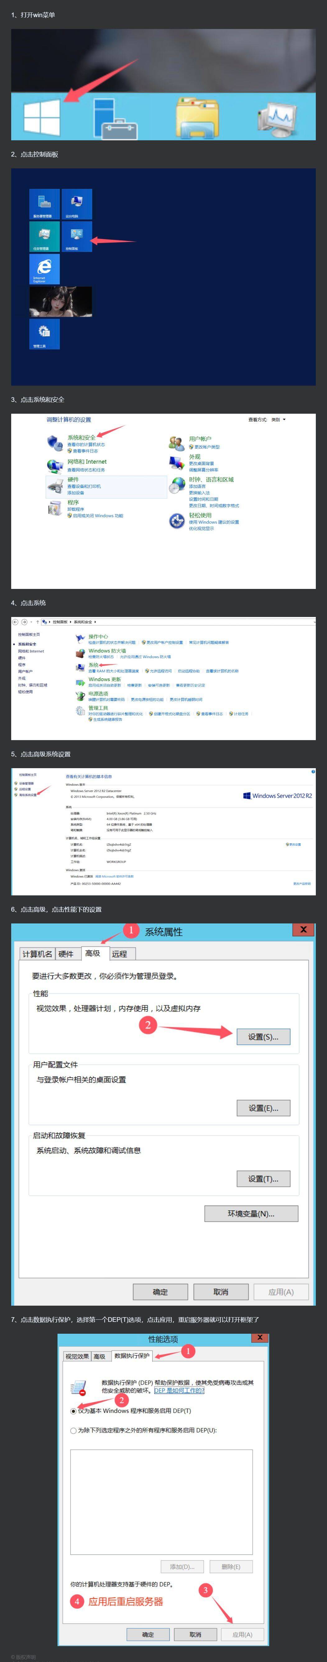
Task: Open 系统 link in 系统和安全 window
Action: (93, 665)
